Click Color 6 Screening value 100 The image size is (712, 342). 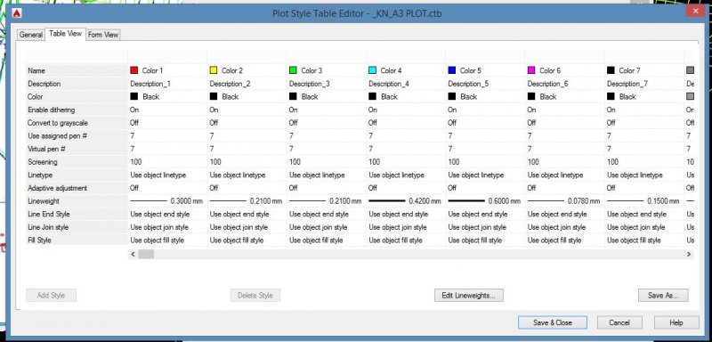(x=564, y=162)
